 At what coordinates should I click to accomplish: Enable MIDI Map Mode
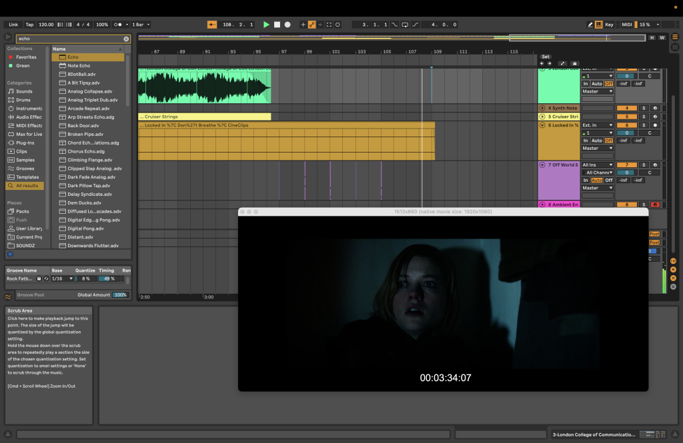627,25
